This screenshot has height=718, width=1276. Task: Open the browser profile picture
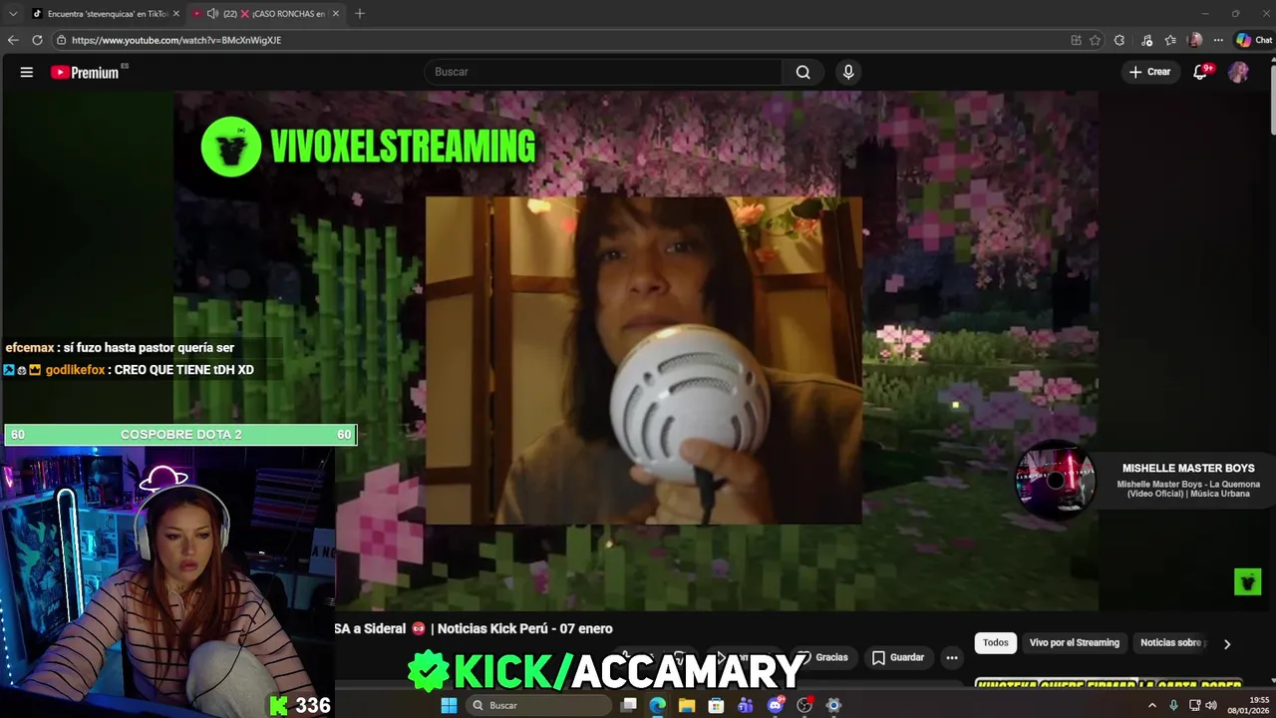pos(1195,40)
